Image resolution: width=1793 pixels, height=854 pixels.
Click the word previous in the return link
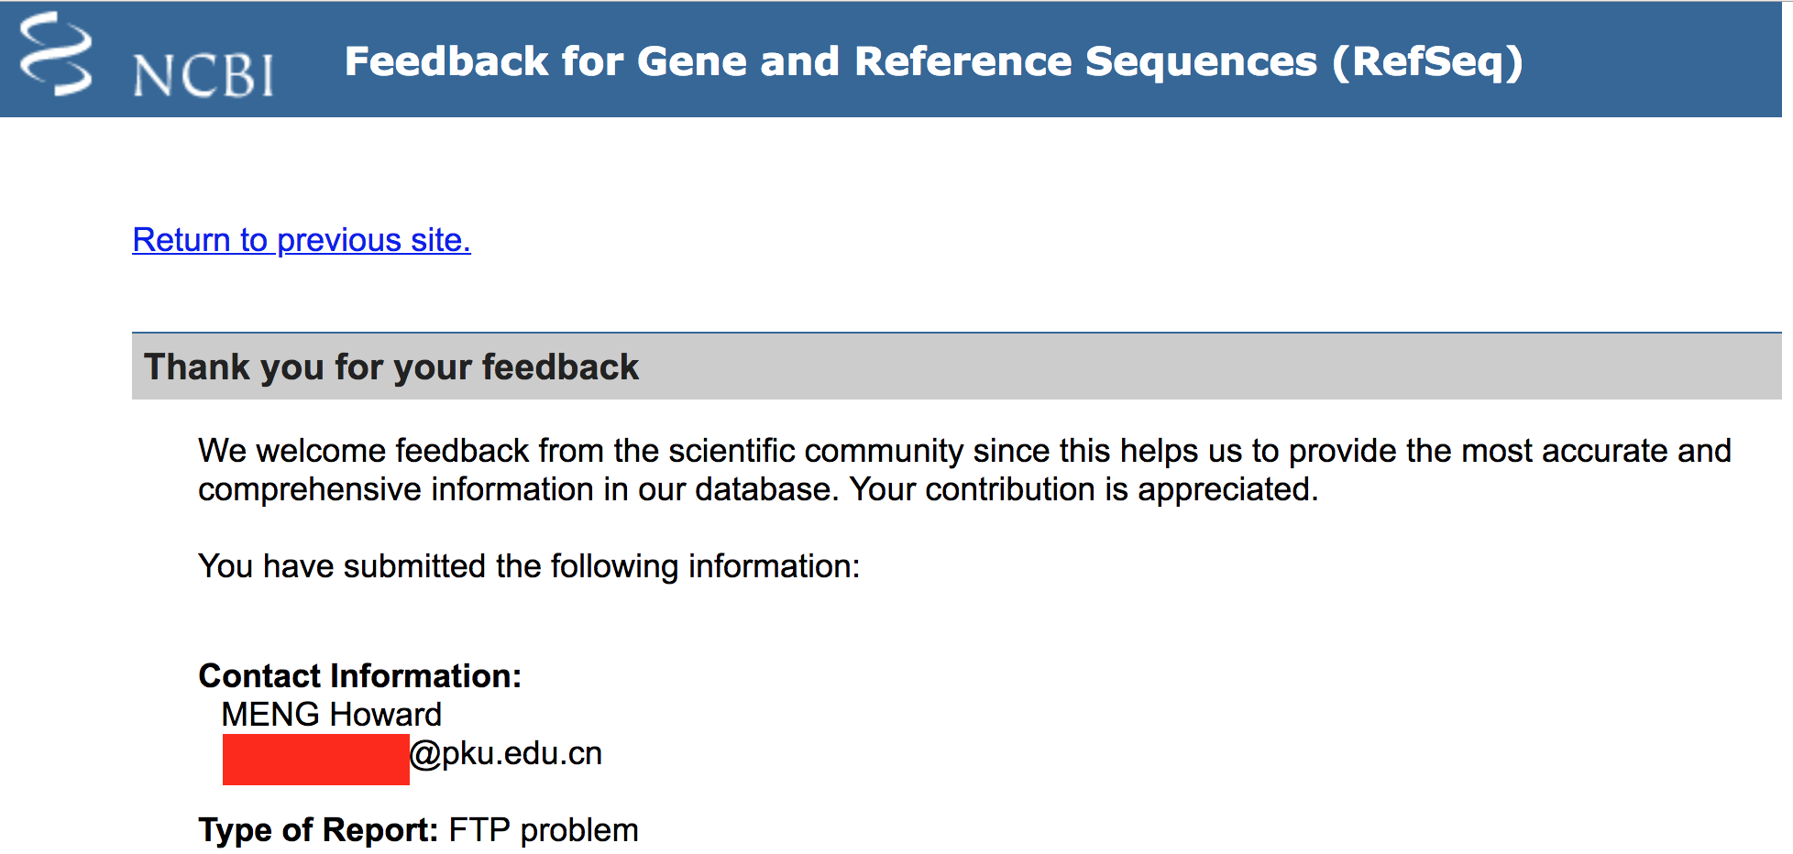coord(338,240)
